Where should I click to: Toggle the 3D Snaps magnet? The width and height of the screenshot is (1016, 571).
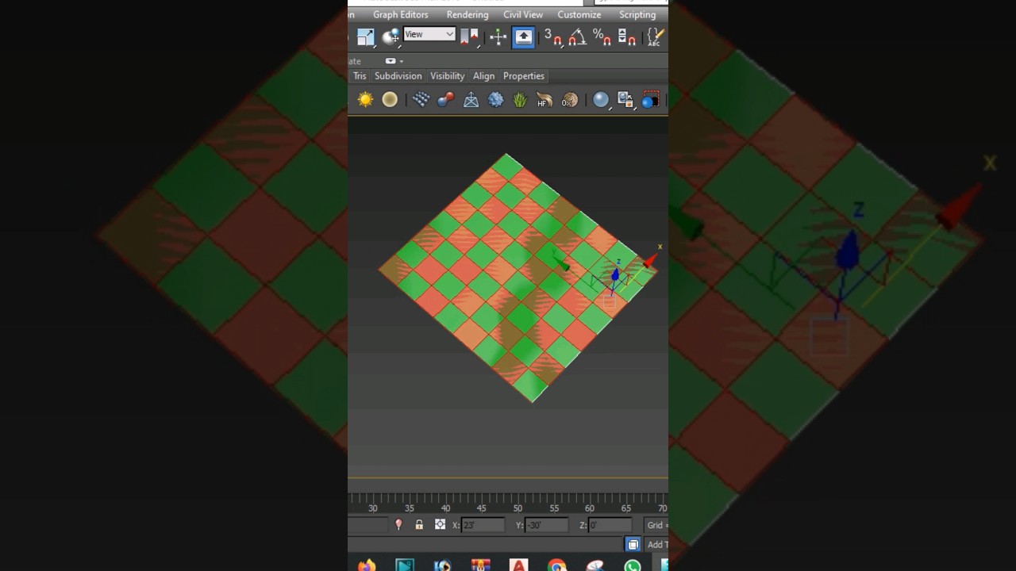tap(553, 36)
